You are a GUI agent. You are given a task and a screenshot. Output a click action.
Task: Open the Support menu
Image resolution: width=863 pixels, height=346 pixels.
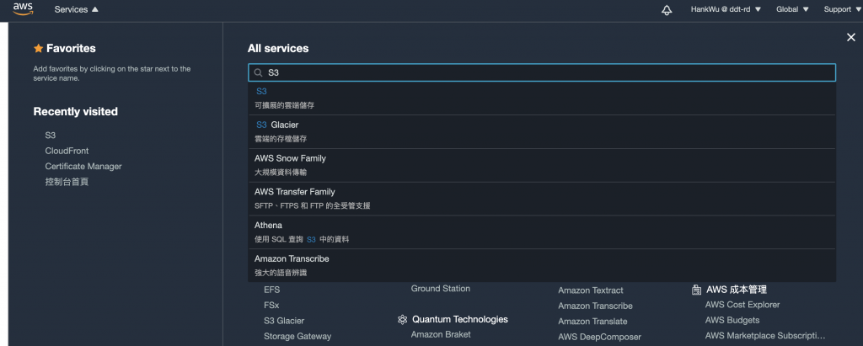click(x=842, y=9)
